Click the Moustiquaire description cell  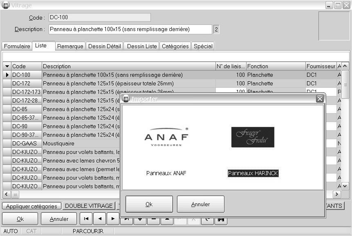[81, 143]
